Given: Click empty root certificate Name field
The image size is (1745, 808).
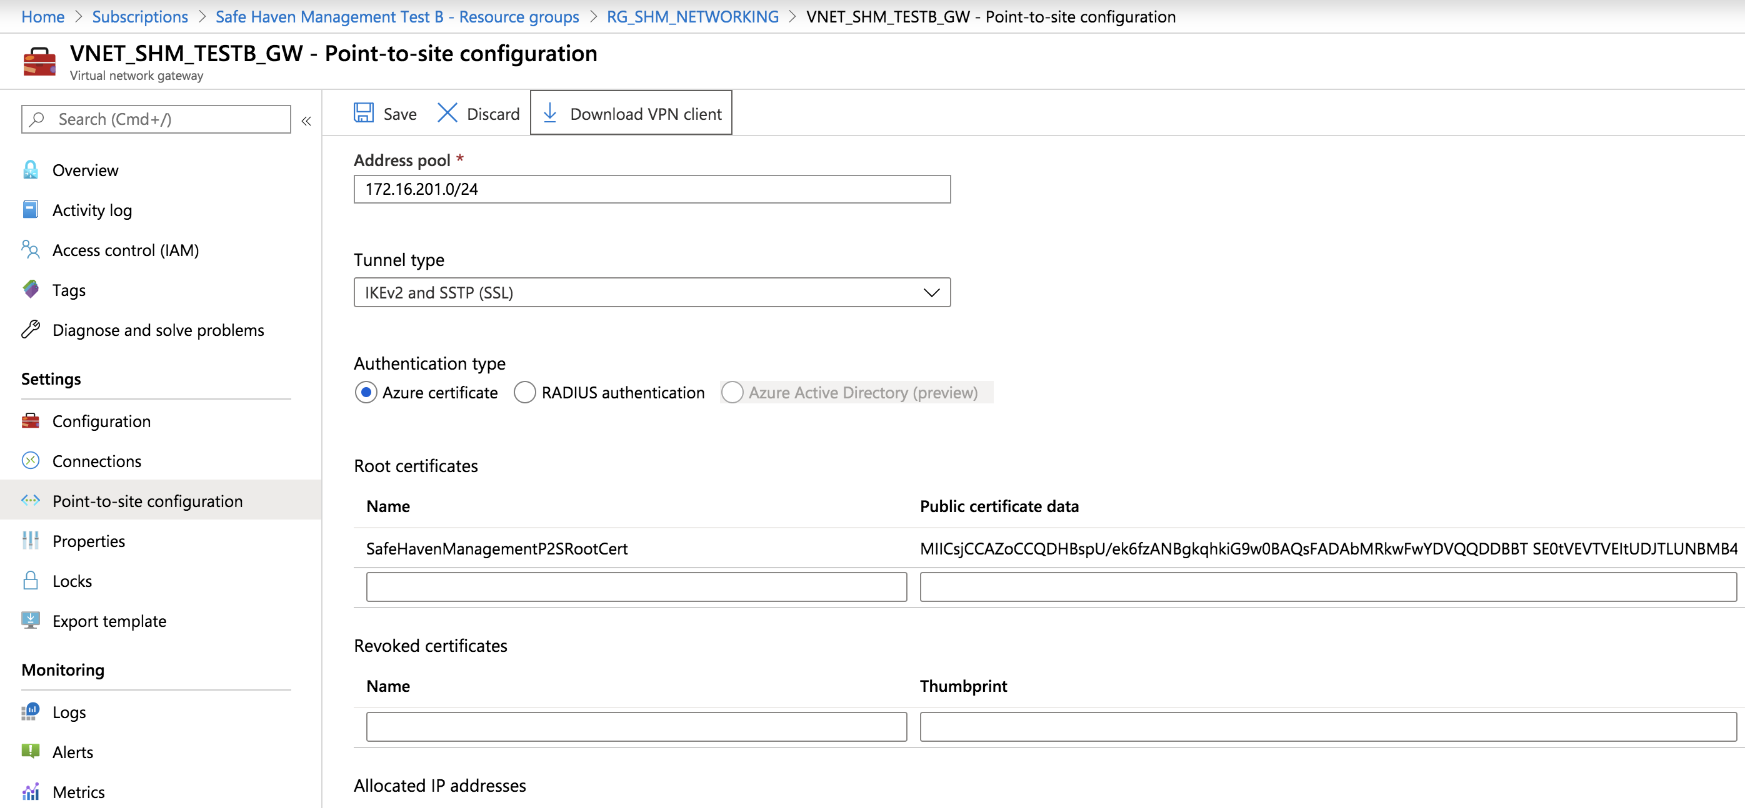Looking at the screenshot, I should point(636,587).
